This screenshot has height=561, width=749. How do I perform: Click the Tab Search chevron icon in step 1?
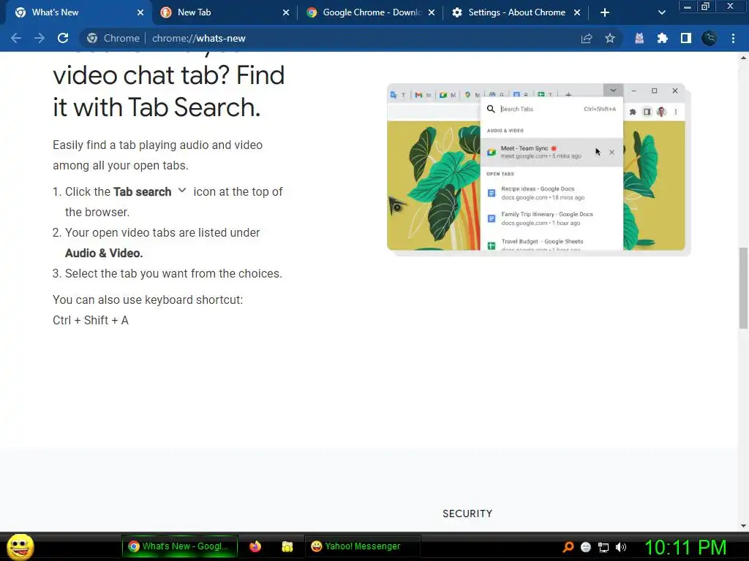(x=182, y=191)
